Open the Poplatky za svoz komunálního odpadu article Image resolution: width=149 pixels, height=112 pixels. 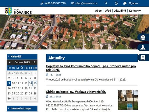click(x=91, y=68)
